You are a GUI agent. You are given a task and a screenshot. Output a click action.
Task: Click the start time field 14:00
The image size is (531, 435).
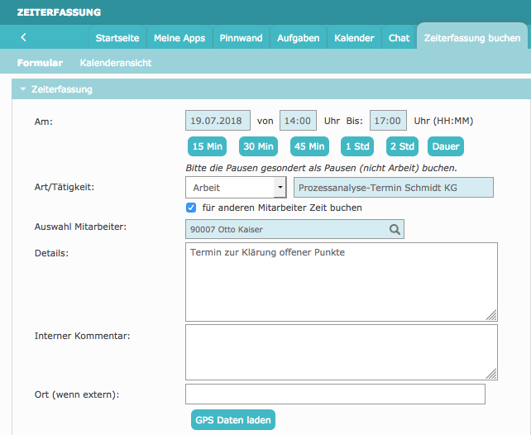point(298,121)
